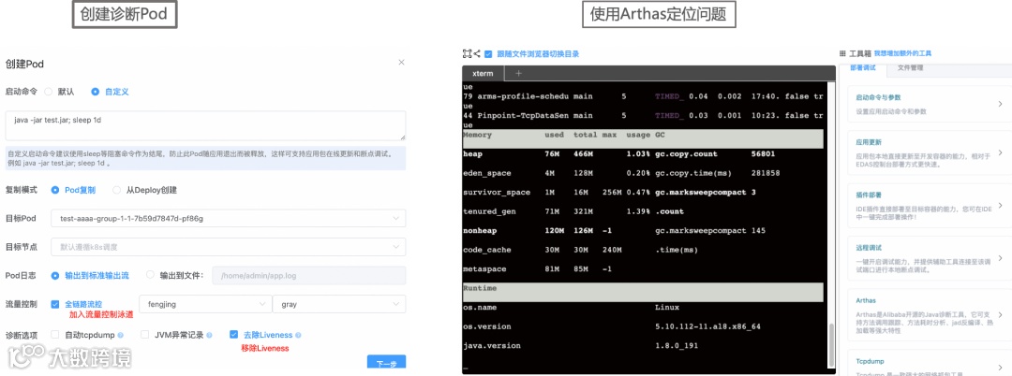Open the 目标Pod dropdown
The image size is (1012, 376).
click(x=228, y=218)
